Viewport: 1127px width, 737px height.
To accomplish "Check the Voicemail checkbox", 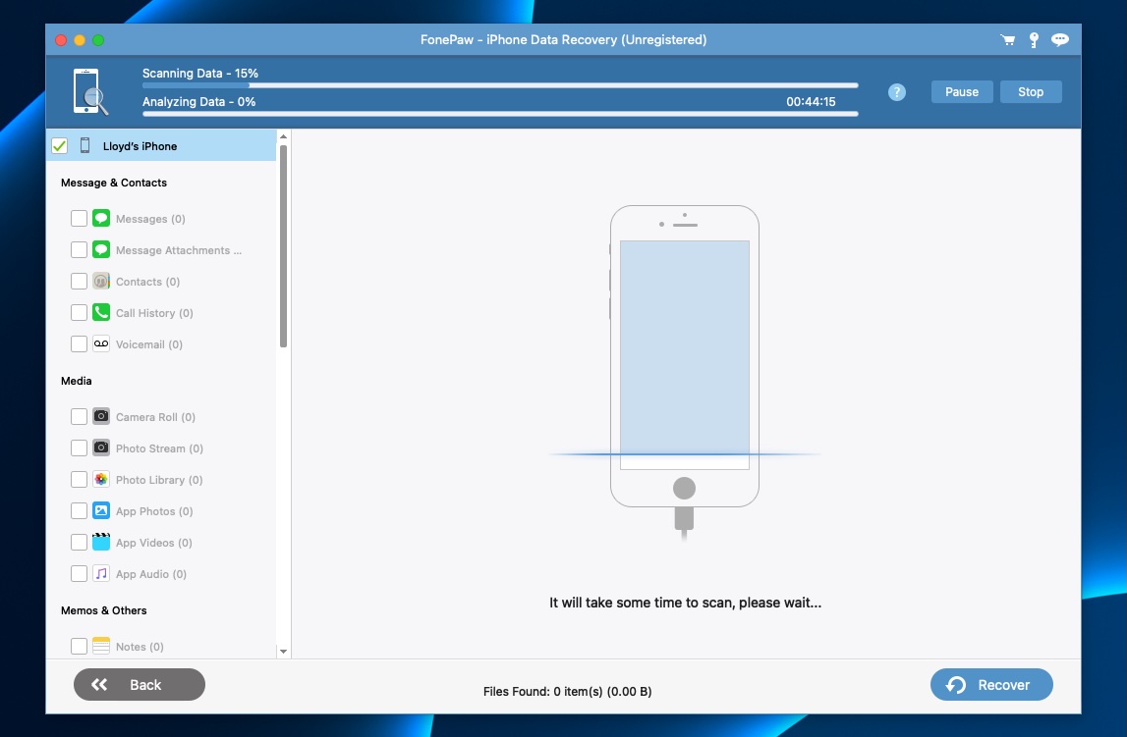I will click(79, 343).
